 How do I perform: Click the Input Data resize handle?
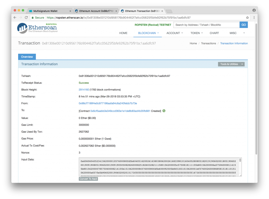pos(241,175)
